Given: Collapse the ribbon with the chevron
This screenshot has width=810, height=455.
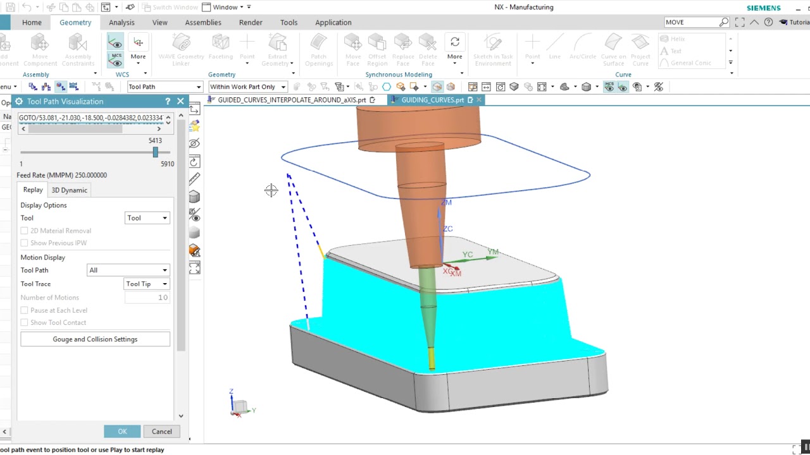Looking at the screenshot, I should coord(754,22).
